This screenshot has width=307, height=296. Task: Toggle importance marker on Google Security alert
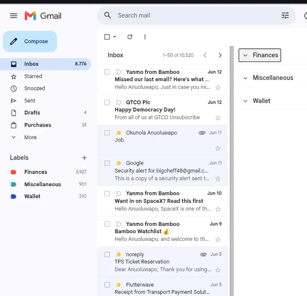coord(118,163)
